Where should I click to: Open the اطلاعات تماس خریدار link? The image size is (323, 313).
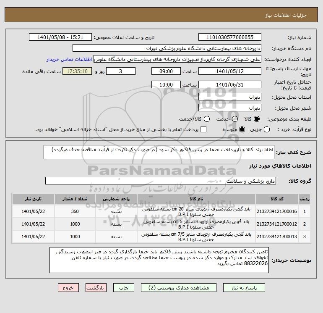(69, 59)
